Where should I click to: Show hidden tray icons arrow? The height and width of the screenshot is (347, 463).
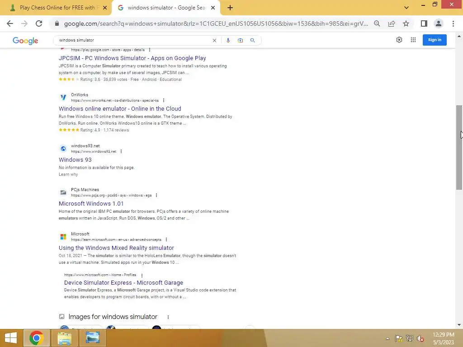click(387, 338)
